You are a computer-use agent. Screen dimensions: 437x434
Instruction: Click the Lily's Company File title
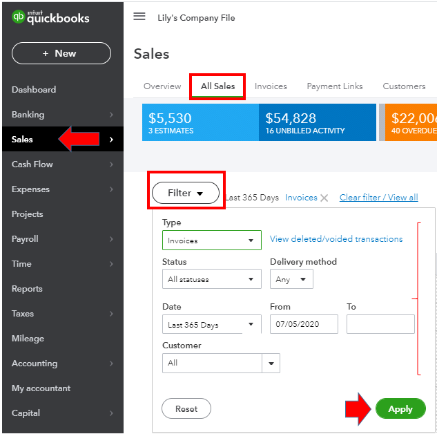pos(196,18)
